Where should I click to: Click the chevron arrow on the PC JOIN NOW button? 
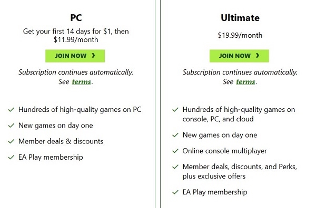click(x=93, y=56)
